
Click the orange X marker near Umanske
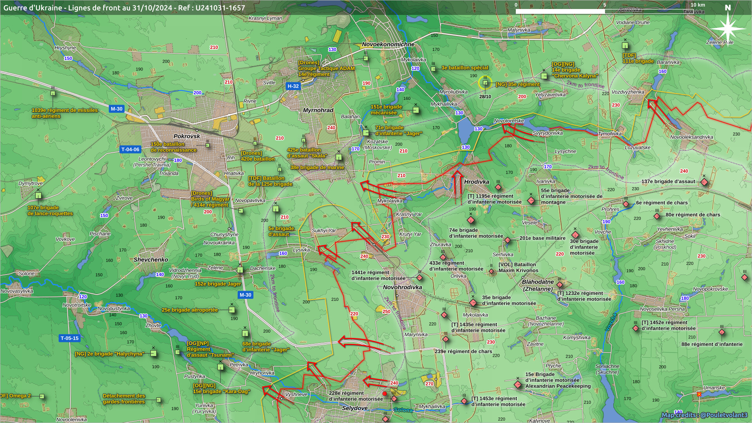pyautogui.click(x=699, y=394)
